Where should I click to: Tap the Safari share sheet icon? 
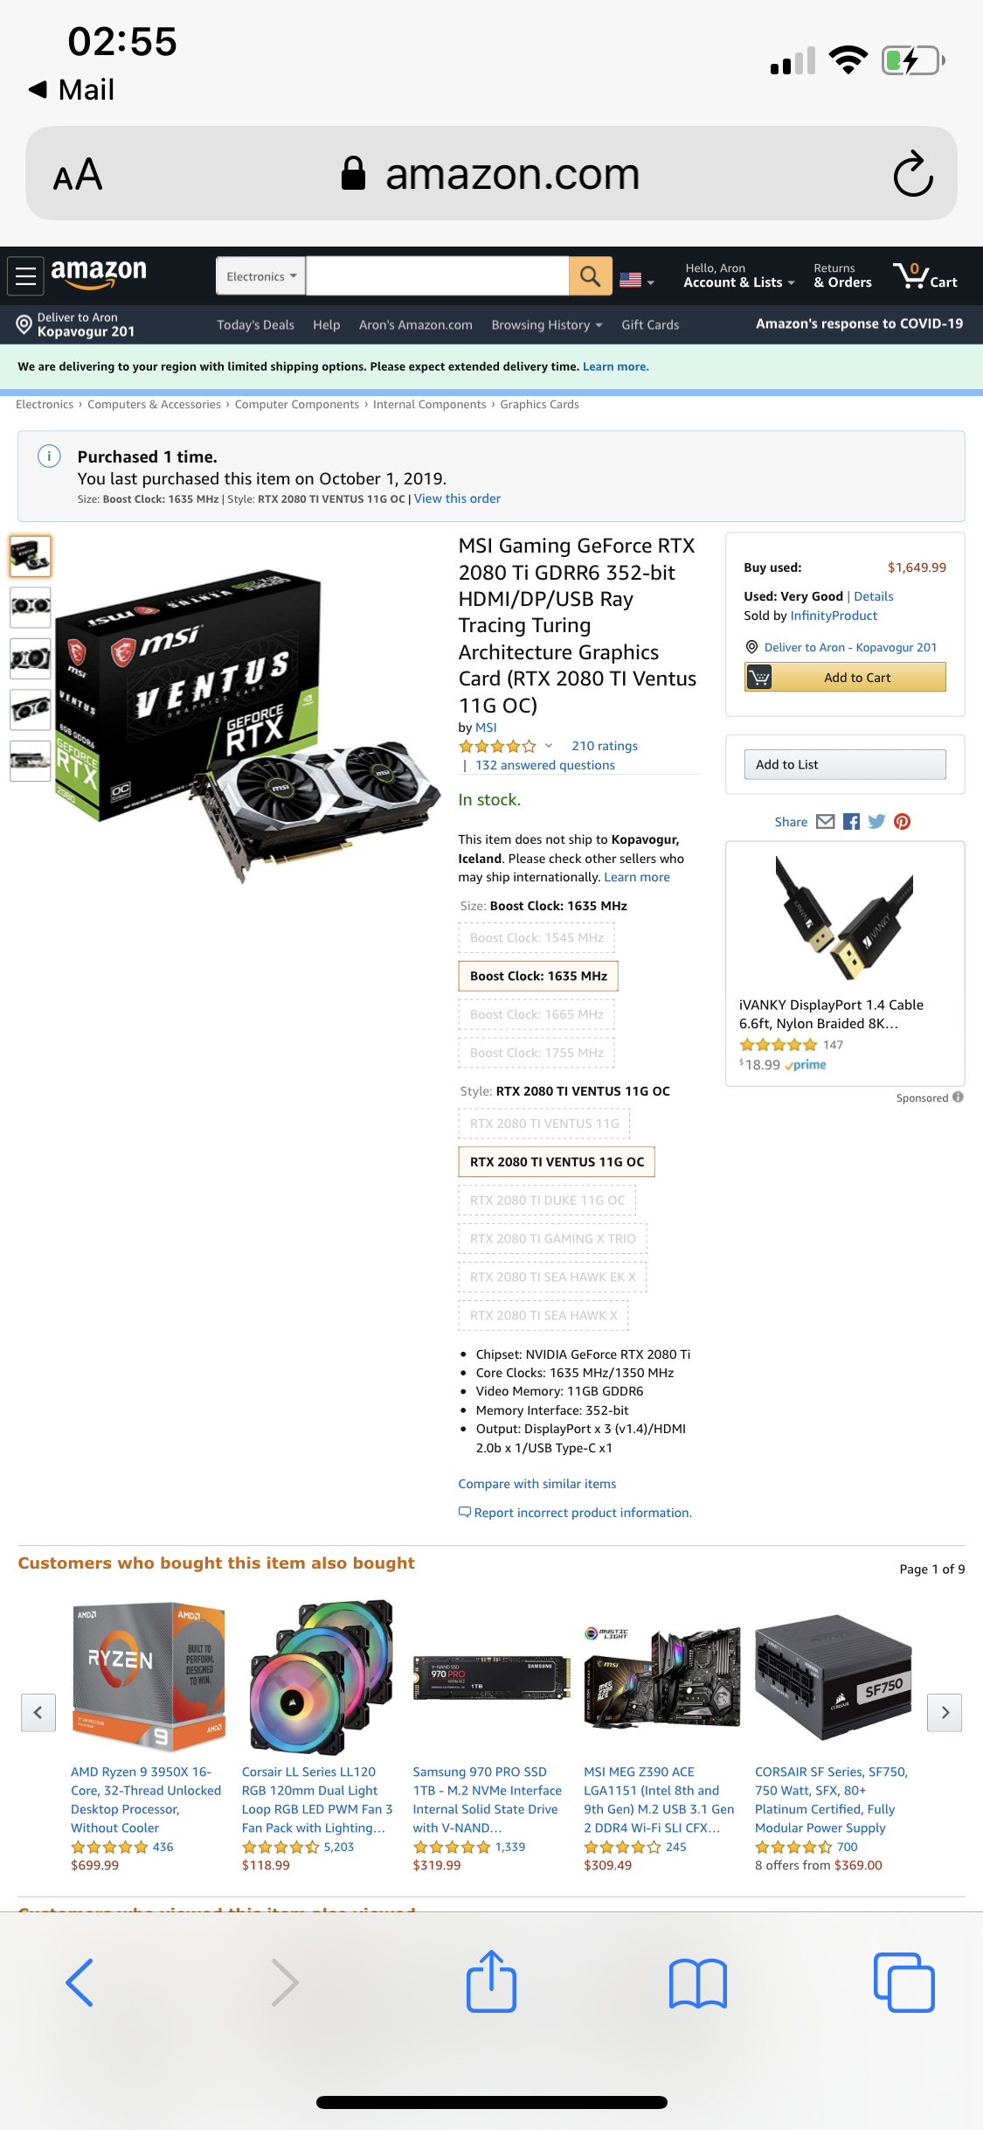click(491, 1981)
